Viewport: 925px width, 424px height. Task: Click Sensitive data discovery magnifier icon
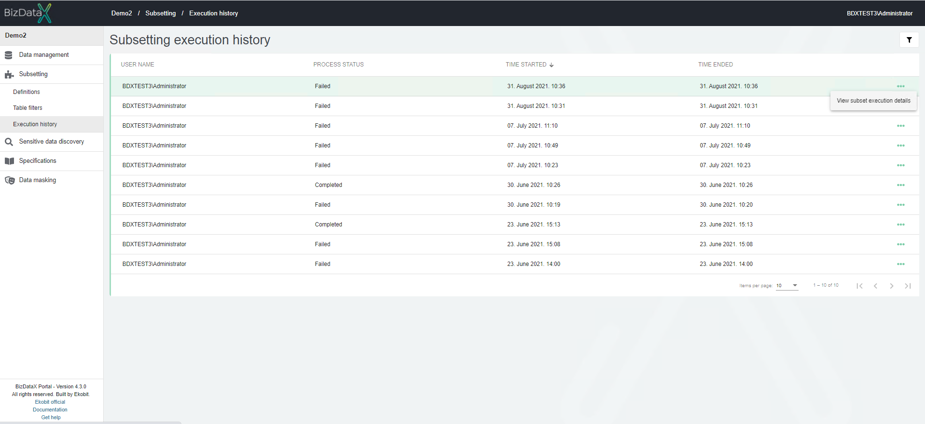(9, 142)
